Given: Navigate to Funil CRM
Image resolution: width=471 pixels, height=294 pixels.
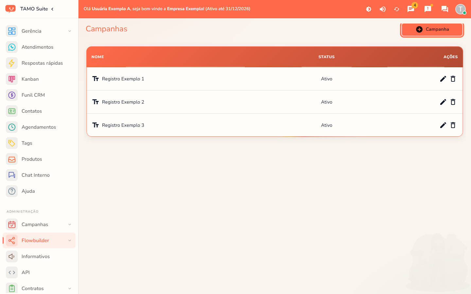Looking at the screenshot, I should (x=39, y=95).
